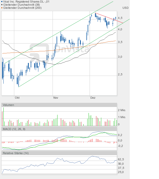Viewport: 159px width, 179px height.
Task: Click the Volumen panel header
Action: click(x=59, y=105)
